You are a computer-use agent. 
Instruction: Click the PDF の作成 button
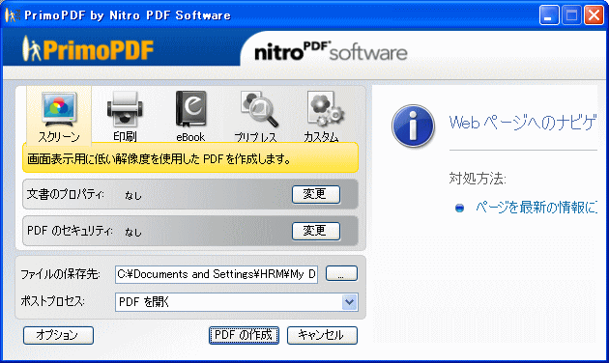pos(244,335)
